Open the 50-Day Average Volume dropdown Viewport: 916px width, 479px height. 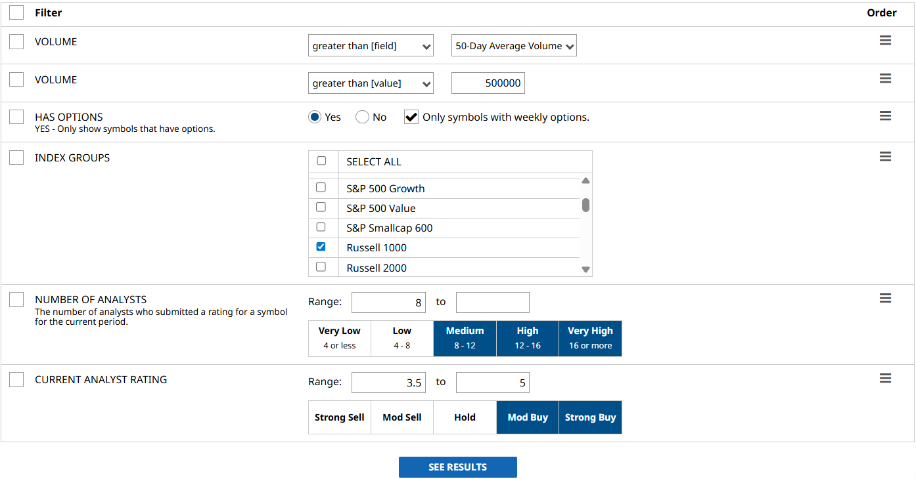tap(514, 46)
